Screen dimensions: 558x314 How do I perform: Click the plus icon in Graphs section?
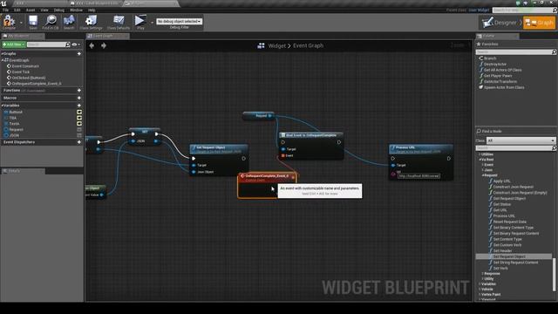coord(79,54)
